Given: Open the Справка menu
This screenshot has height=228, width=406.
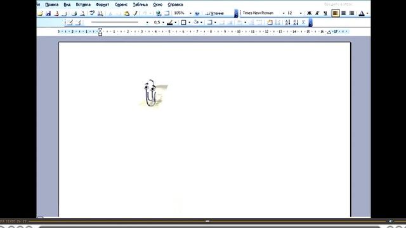Looking at the screenshot, I should [x=175, y=4].
